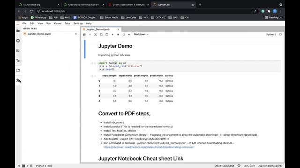Bookmark this page with the star icon
Viewport: 300px width, 168px height.
coord(255,11)
